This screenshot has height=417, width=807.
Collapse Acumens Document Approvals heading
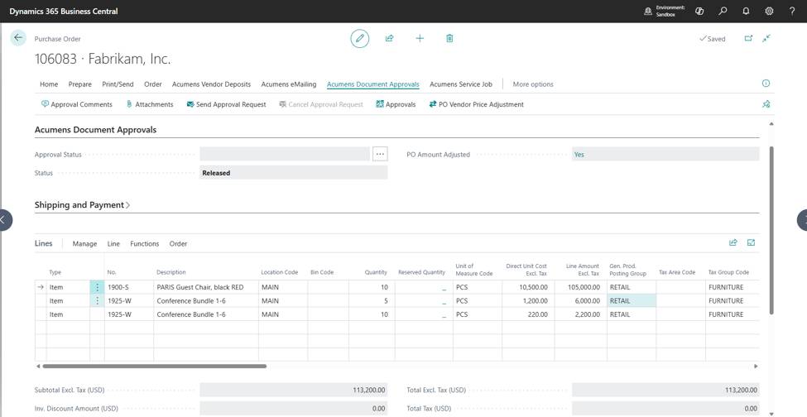(x=96, y=130)
